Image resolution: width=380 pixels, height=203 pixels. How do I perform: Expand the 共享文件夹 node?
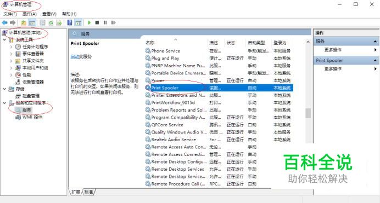click(11, 61)
